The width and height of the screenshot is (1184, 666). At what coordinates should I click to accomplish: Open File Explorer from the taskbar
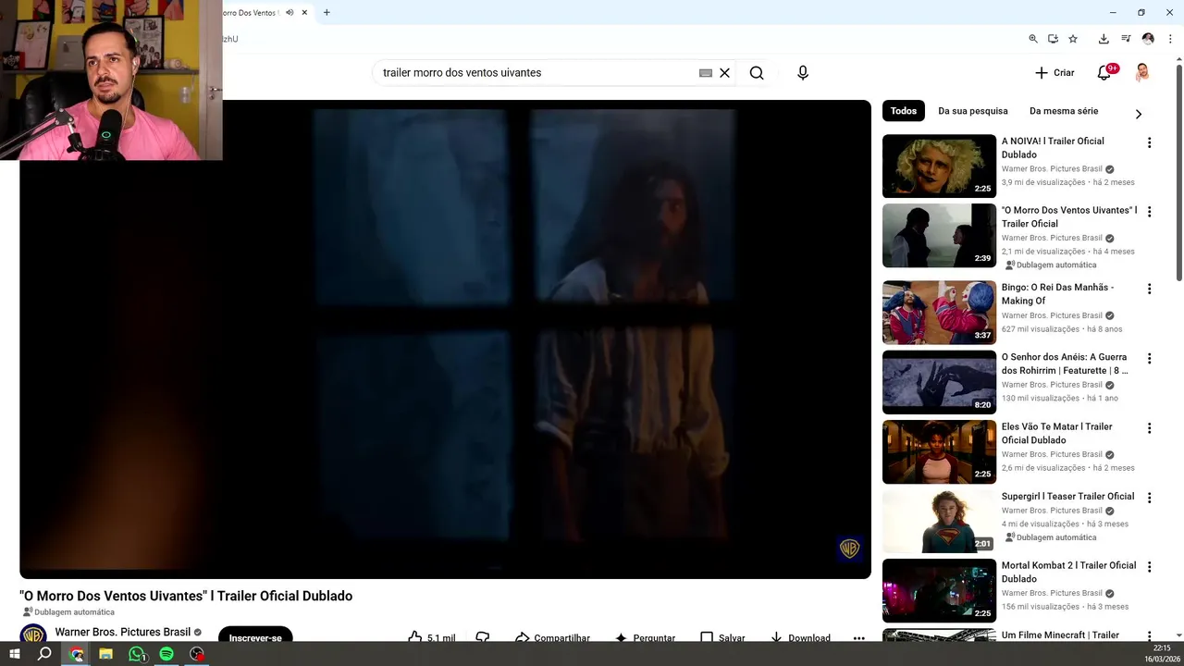(x=106, y=654)
